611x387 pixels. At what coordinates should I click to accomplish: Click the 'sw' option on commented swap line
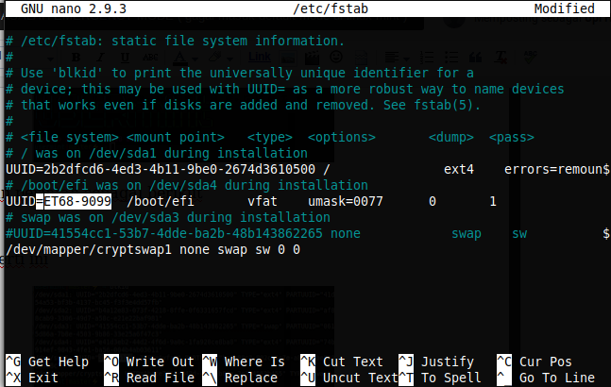(x=519, y=233)
